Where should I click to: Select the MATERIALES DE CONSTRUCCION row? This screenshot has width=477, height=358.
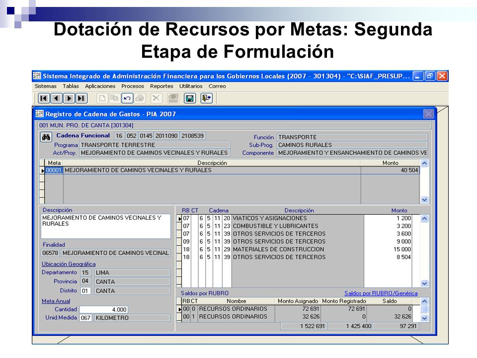tap(295, 249)
